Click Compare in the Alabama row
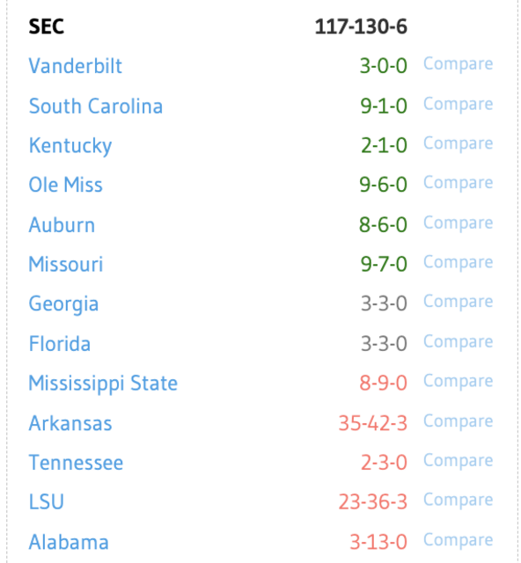Screen dimensions: 521x563 click(459, 540)
